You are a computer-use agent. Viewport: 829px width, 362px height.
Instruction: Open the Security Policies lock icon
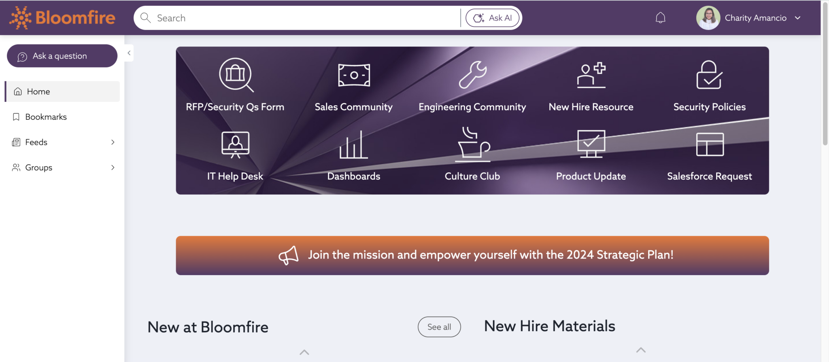pos(709,75)
